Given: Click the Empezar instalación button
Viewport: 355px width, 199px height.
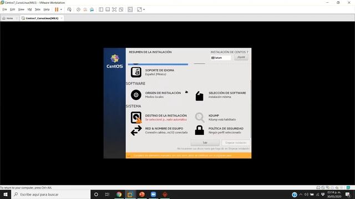Looking at the screenshot, I should pyautogui.click(x=236, y=143).
